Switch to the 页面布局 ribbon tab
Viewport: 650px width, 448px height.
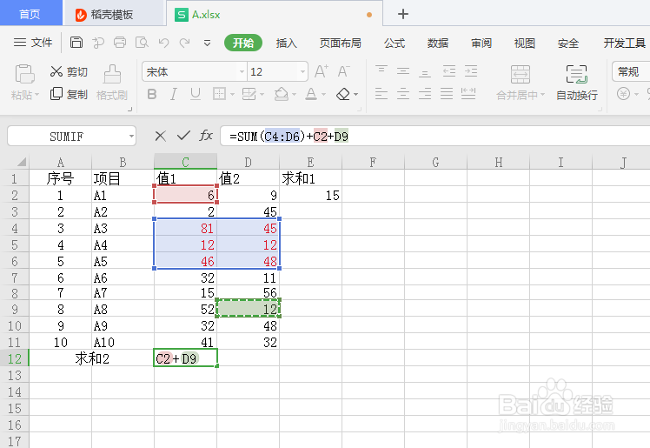340,43
